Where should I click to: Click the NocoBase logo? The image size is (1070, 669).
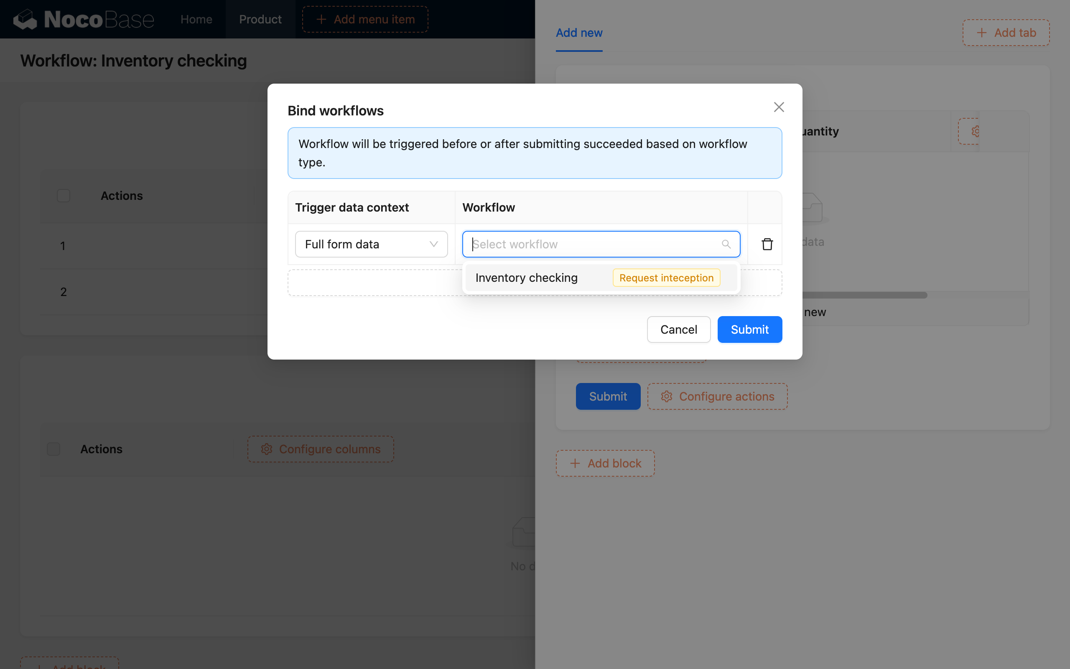[84, 19]
